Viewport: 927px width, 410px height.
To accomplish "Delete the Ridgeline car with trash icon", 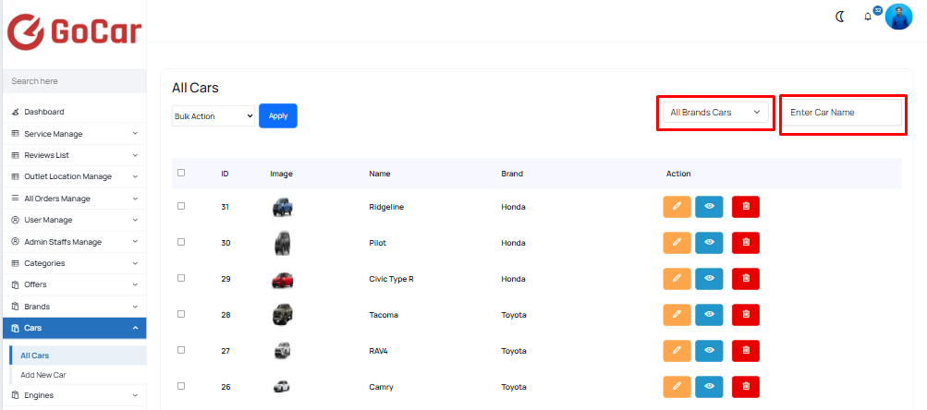I will coord(746,207).
